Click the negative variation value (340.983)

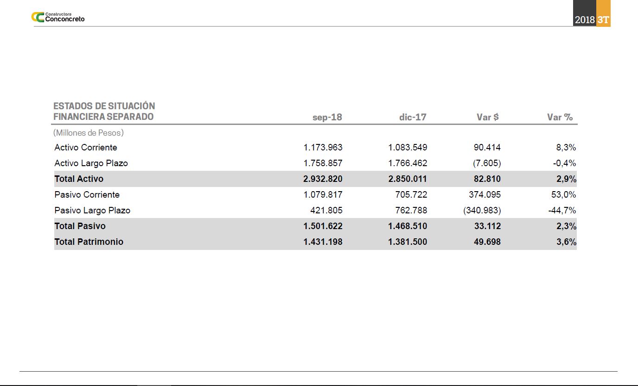482,210
